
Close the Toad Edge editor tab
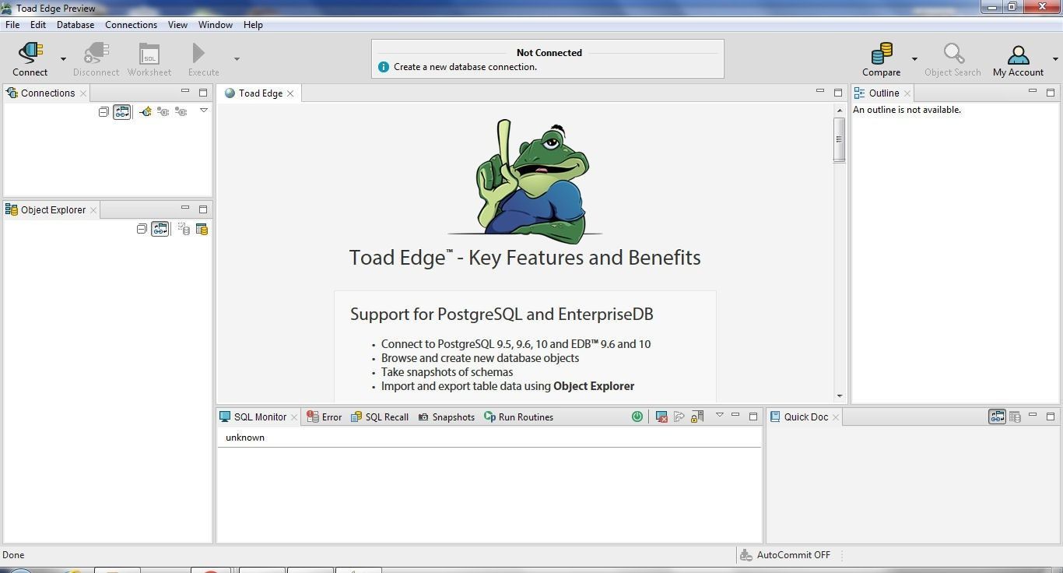[290, 93]
